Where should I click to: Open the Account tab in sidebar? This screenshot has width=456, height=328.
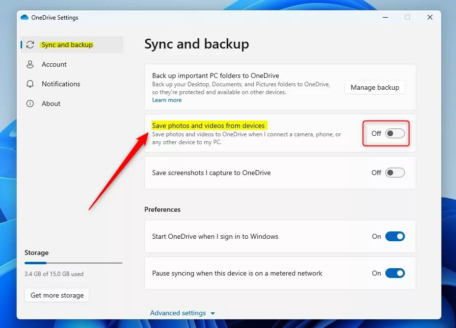pos(54,64)
